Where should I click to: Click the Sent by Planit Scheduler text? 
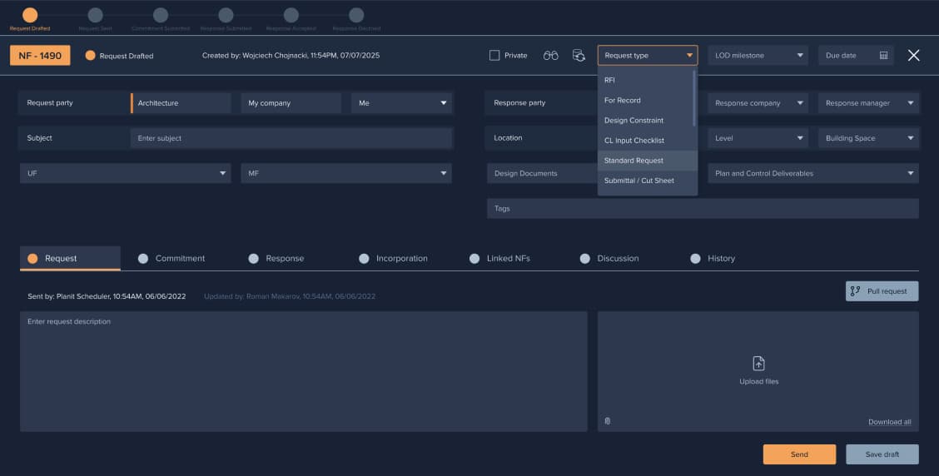click(107, 296)
